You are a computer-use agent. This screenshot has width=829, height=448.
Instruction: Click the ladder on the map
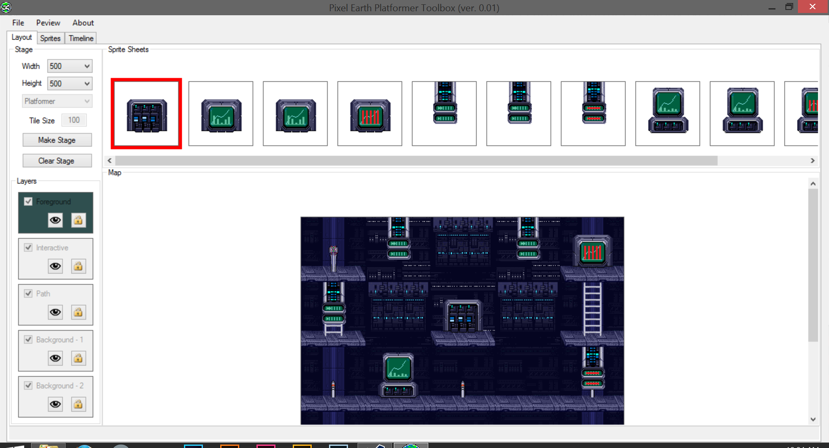point(592,308)
